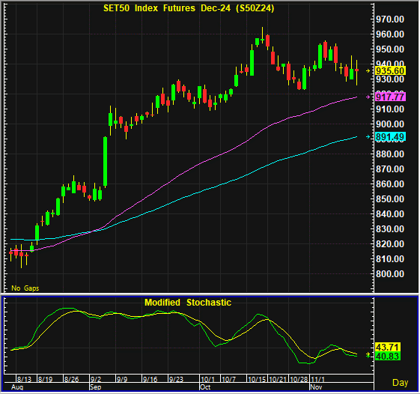Click the magenta 917.77 moving average label
The width and height of the screenshot is (420, 394).
point(391,97)
